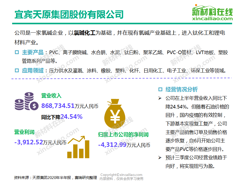Viewport: 243px width, 182px height.
Task: Click the net profit value -4,312.99
Action: click(x=112, y=145)
